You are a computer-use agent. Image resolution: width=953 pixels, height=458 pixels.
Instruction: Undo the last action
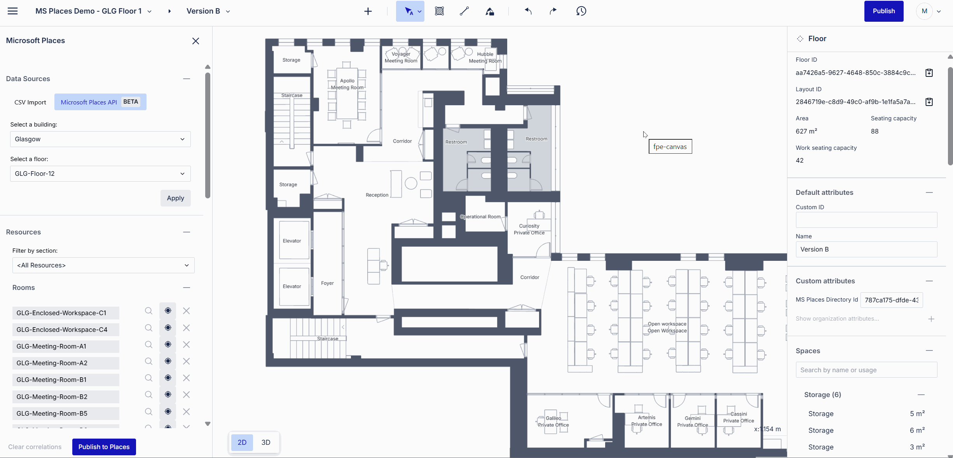tap(528, 11)
